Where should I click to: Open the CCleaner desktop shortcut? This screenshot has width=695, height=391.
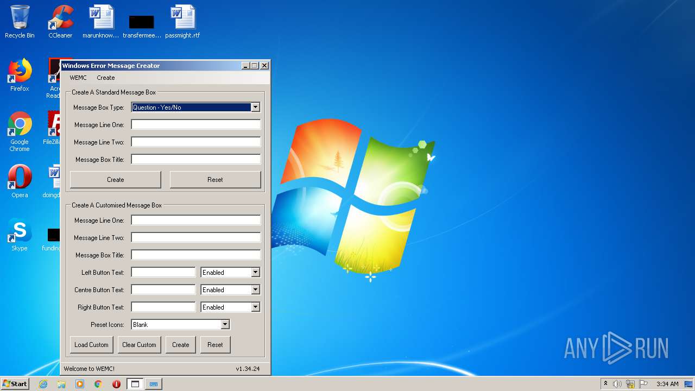60,22
